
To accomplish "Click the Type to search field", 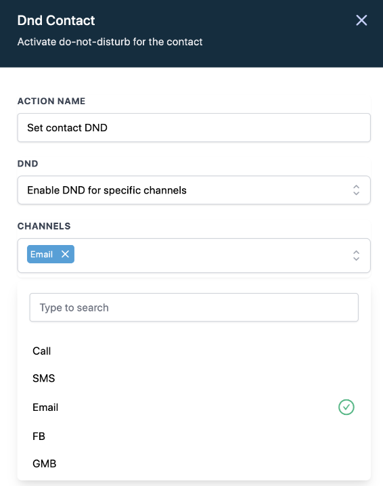I will 194,307.
